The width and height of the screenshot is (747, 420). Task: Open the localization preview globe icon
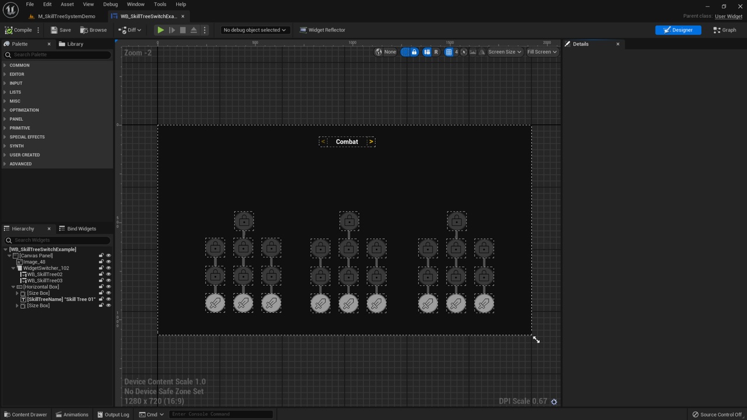[x=379, y=52]
